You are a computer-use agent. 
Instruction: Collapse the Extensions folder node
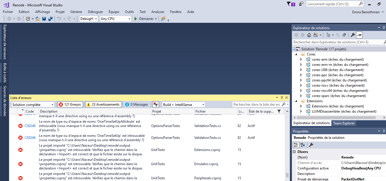296,101
